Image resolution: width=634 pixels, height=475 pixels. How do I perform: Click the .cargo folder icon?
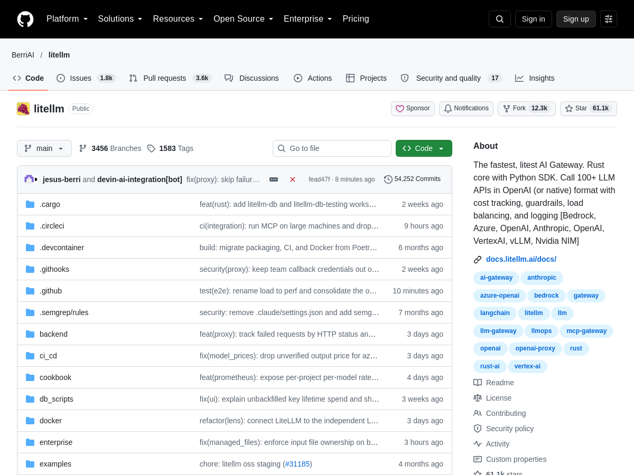(30, 204)
